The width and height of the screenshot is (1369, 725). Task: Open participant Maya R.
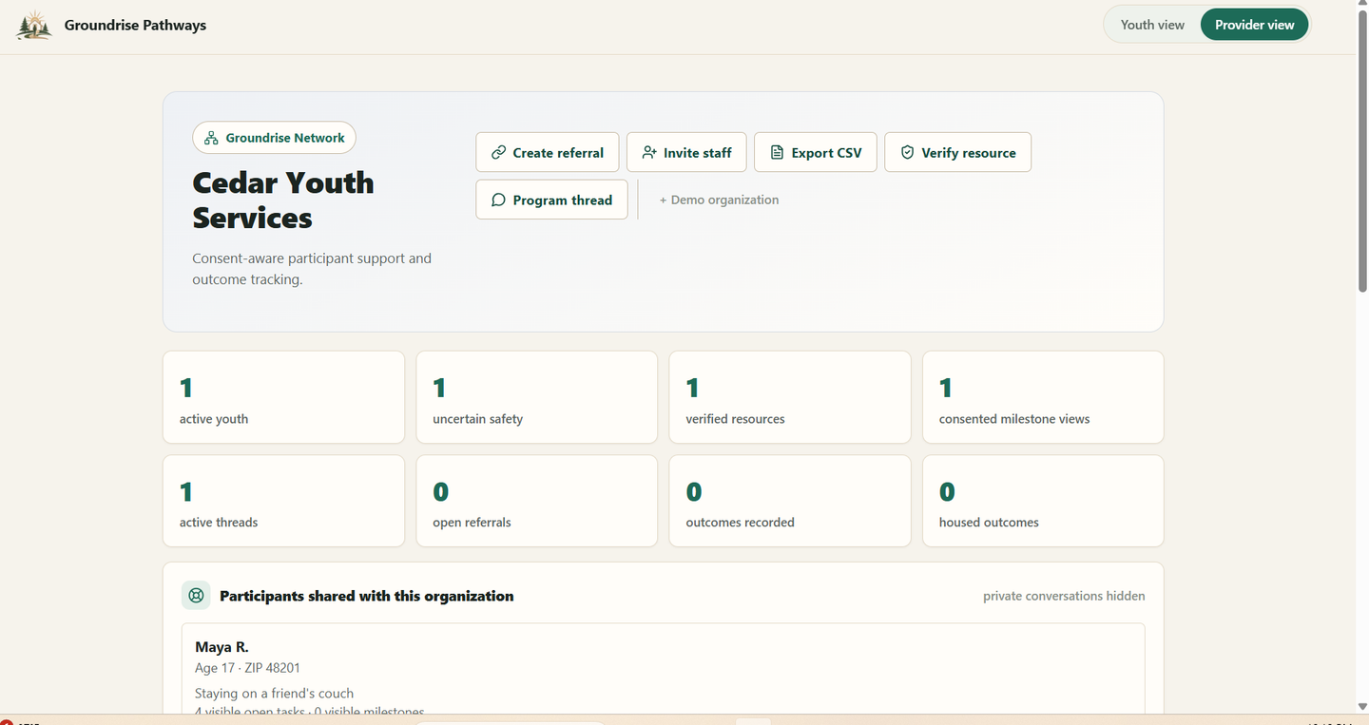point(222,647)
